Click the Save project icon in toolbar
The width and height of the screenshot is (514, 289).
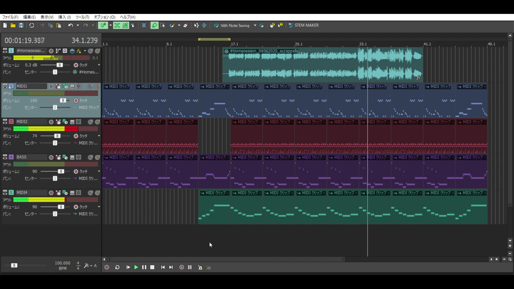tap(21, 25)
